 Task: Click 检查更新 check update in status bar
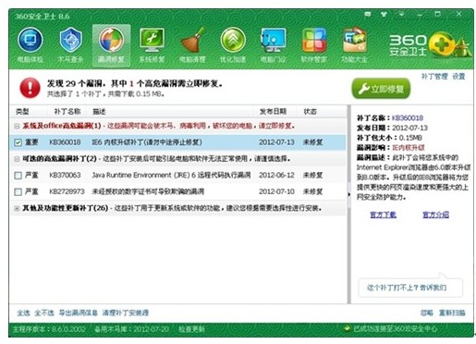coord(191,329)
